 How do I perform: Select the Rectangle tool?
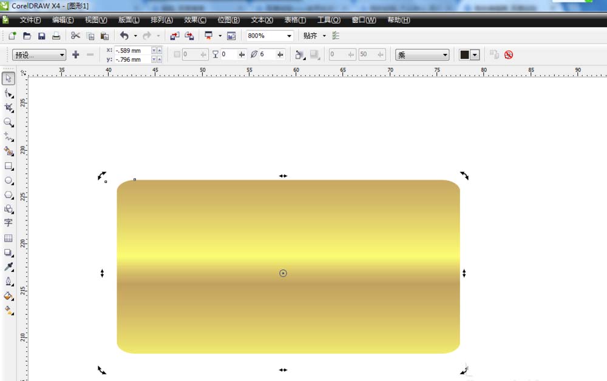pyautogui.click(x=8, y=166)
